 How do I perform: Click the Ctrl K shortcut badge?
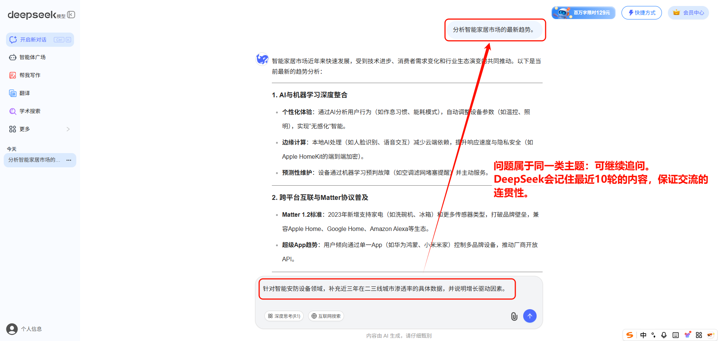click(x=62, y=40)
